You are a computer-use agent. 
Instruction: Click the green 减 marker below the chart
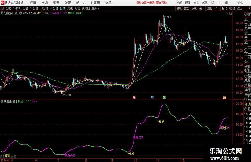tap(164, 97)
